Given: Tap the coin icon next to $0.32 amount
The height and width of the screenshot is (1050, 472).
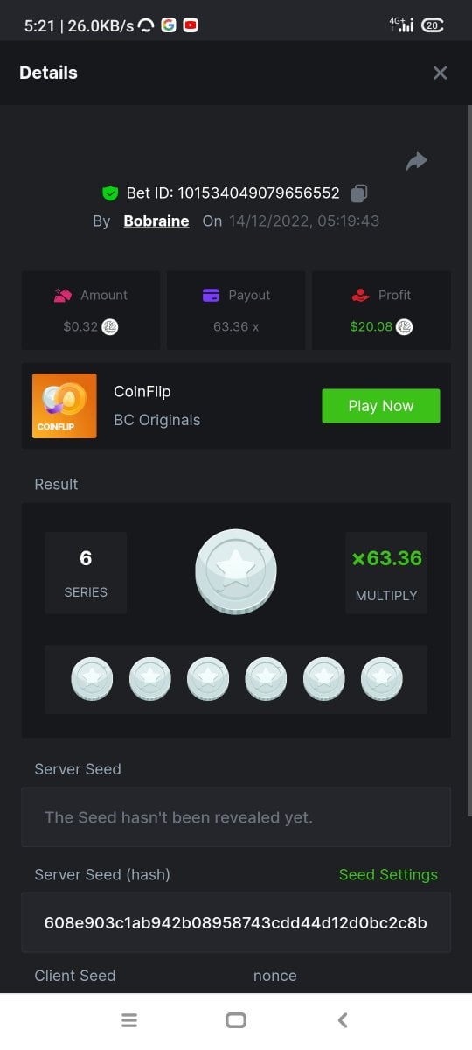Looking at the screenshot, I should (110, 327).
